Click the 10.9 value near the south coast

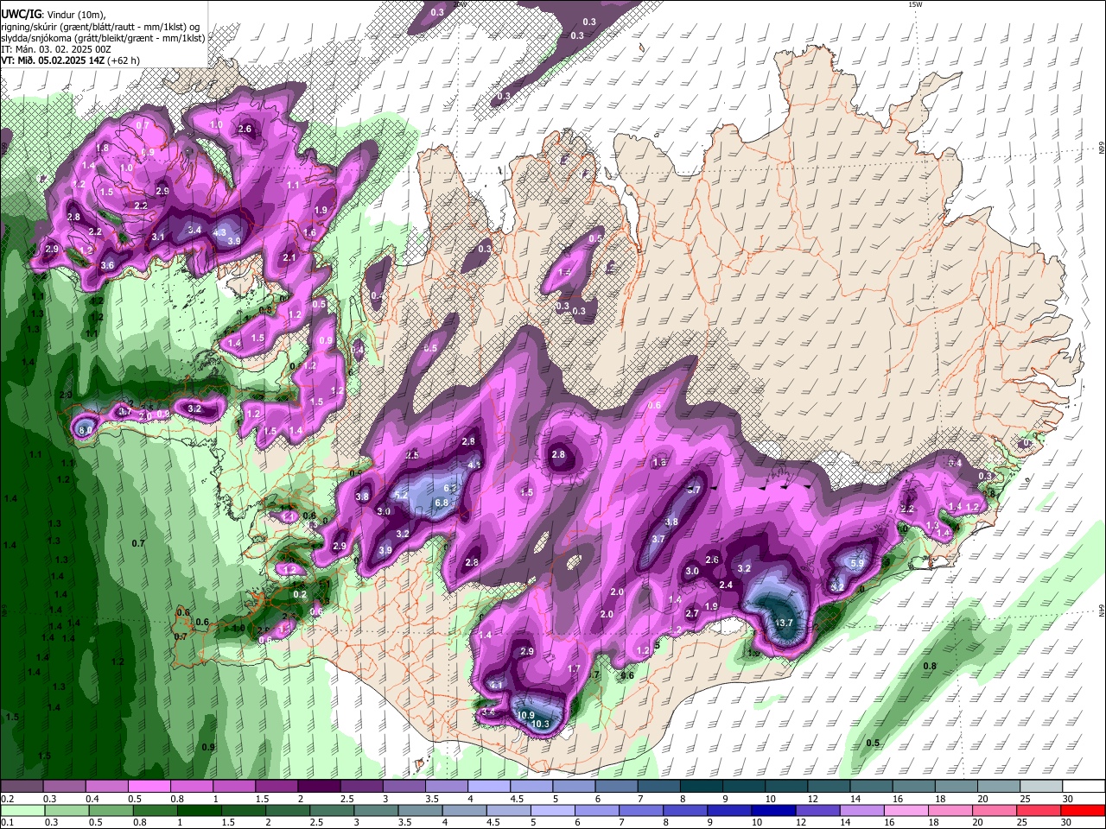[526, 715]
